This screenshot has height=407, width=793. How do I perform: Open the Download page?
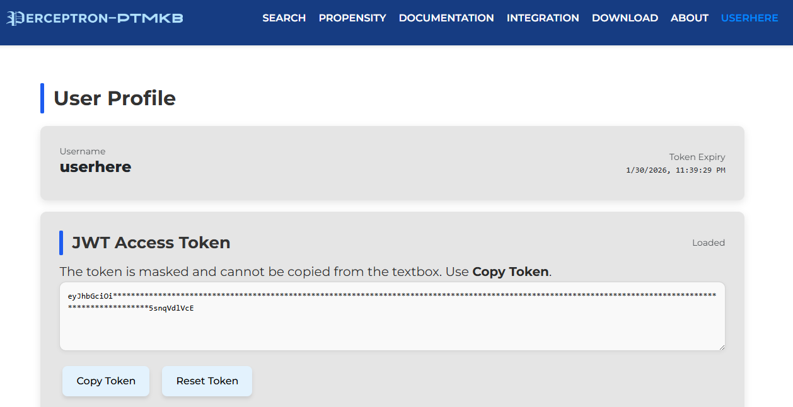tap(624, 18)
